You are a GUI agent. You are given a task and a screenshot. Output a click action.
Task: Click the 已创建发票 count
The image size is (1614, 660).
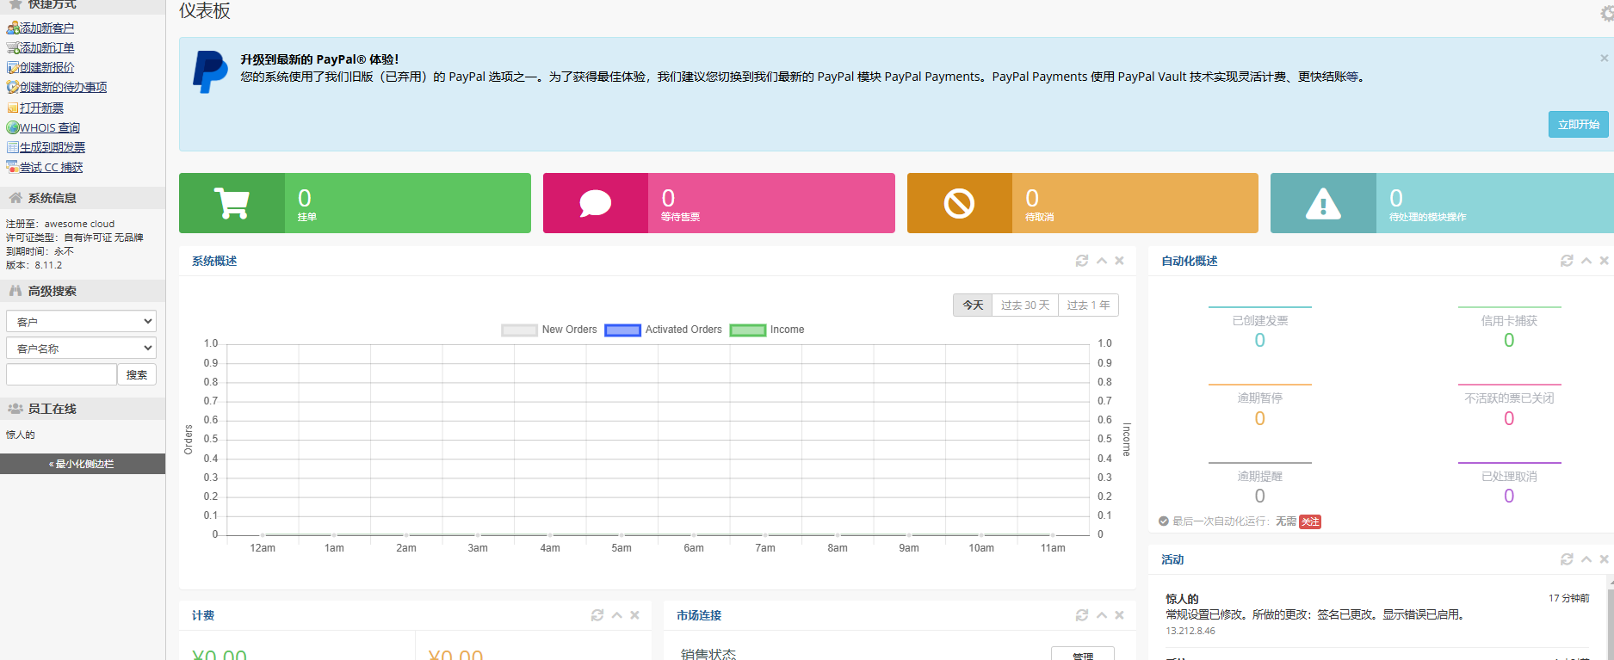1259,341
